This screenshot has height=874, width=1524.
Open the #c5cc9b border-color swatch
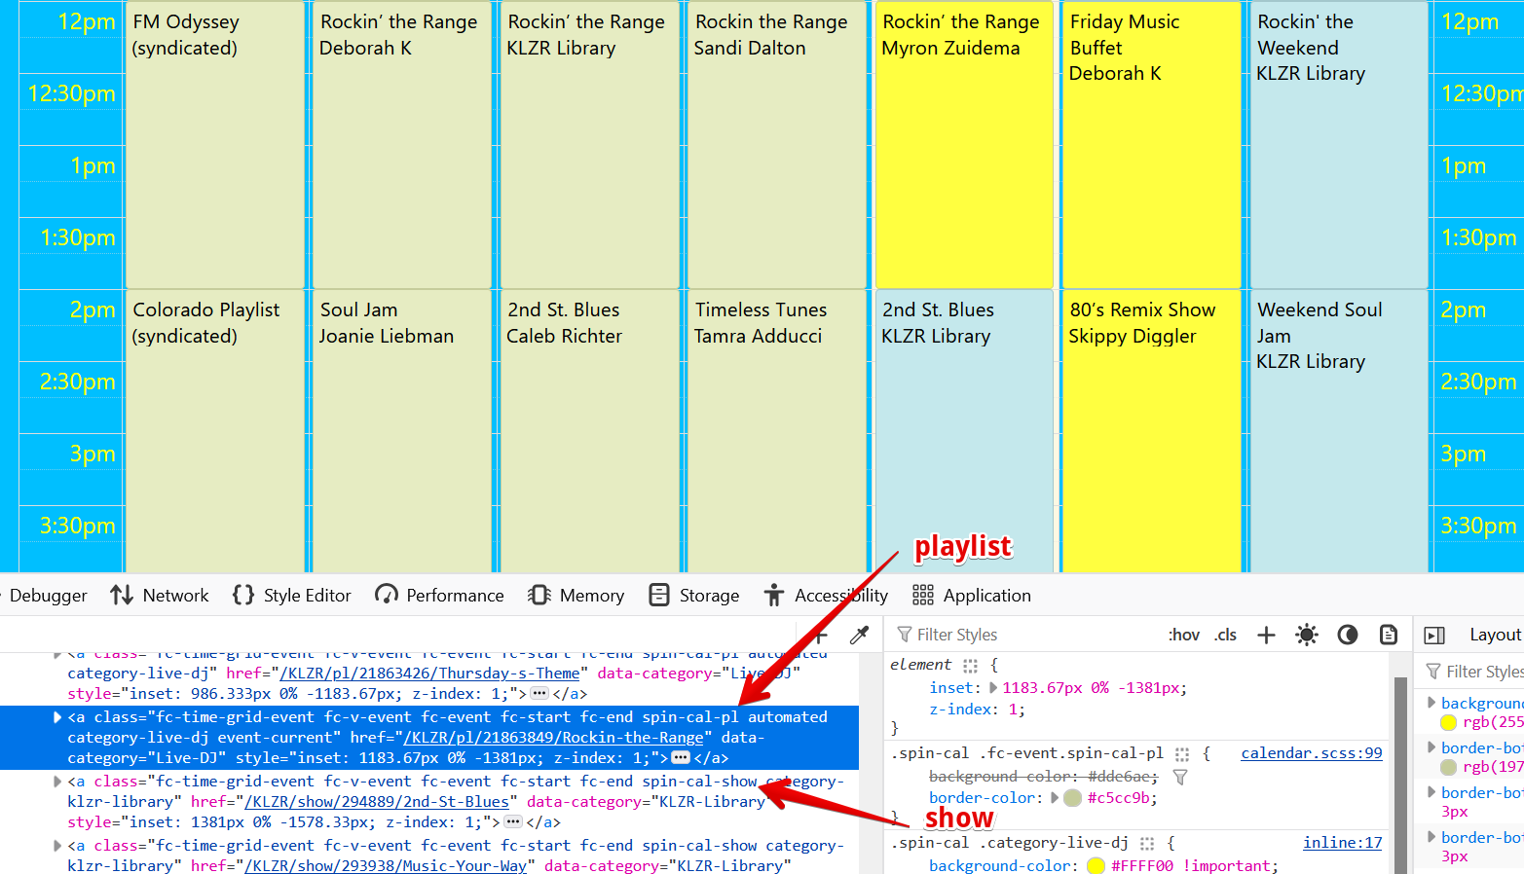pyautogui.click(x=1072, y=798)
